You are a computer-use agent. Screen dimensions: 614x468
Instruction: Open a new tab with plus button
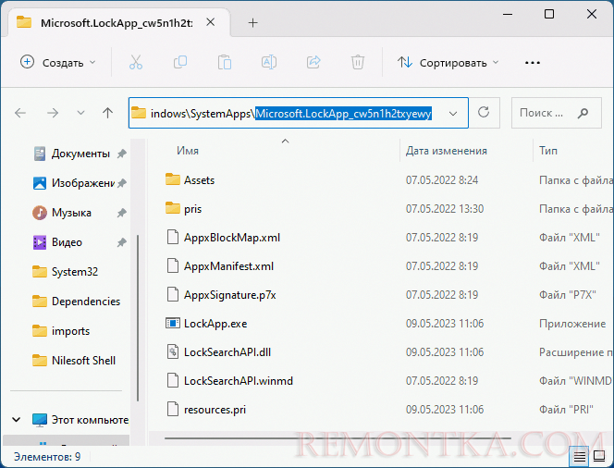(x=253, y=23)
